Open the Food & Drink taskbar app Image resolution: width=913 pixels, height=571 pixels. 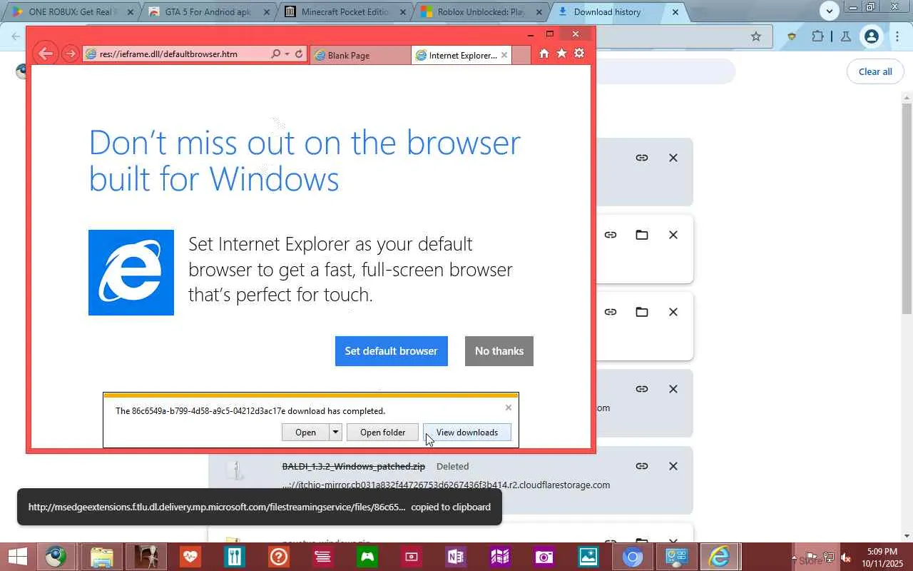click(x=235, y=557)
